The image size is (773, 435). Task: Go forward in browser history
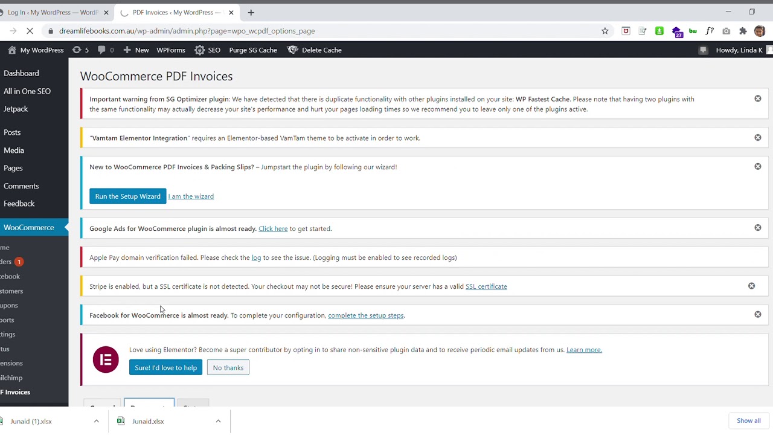click(13, 31)
